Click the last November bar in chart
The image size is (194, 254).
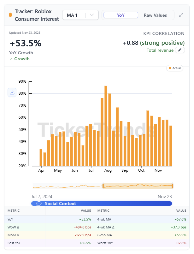click(171, 145)
